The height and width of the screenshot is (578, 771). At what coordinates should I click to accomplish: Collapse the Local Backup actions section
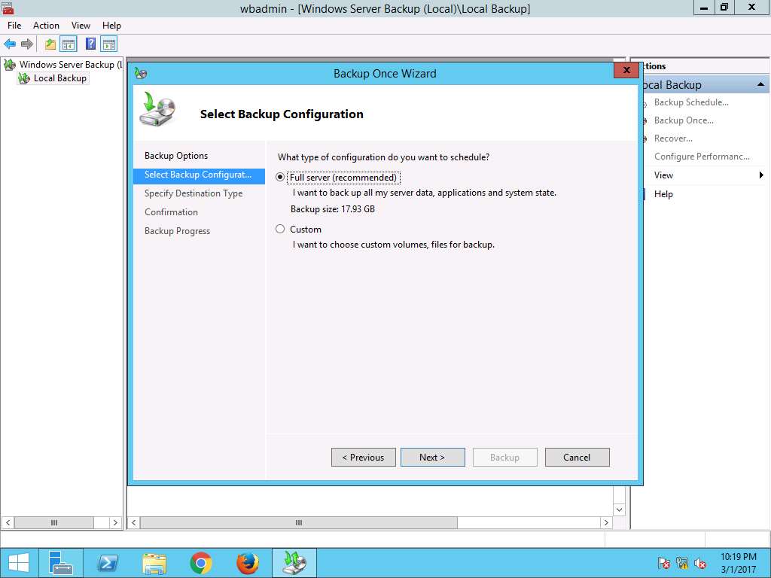(760, 84)
